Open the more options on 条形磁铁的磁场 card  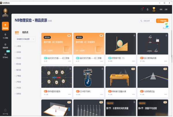coord(69,94)
